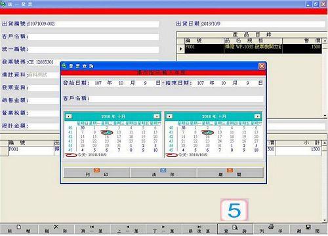Click main window 客戶名稱 input field
The image size is (328, 236).
coord(93,37)
